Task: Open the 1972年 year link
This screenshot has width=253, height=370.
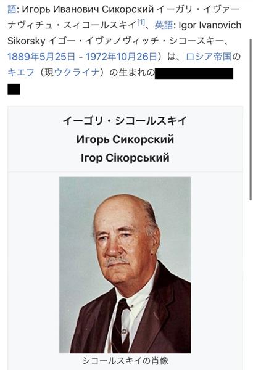Action: click(x=101, y=57)
